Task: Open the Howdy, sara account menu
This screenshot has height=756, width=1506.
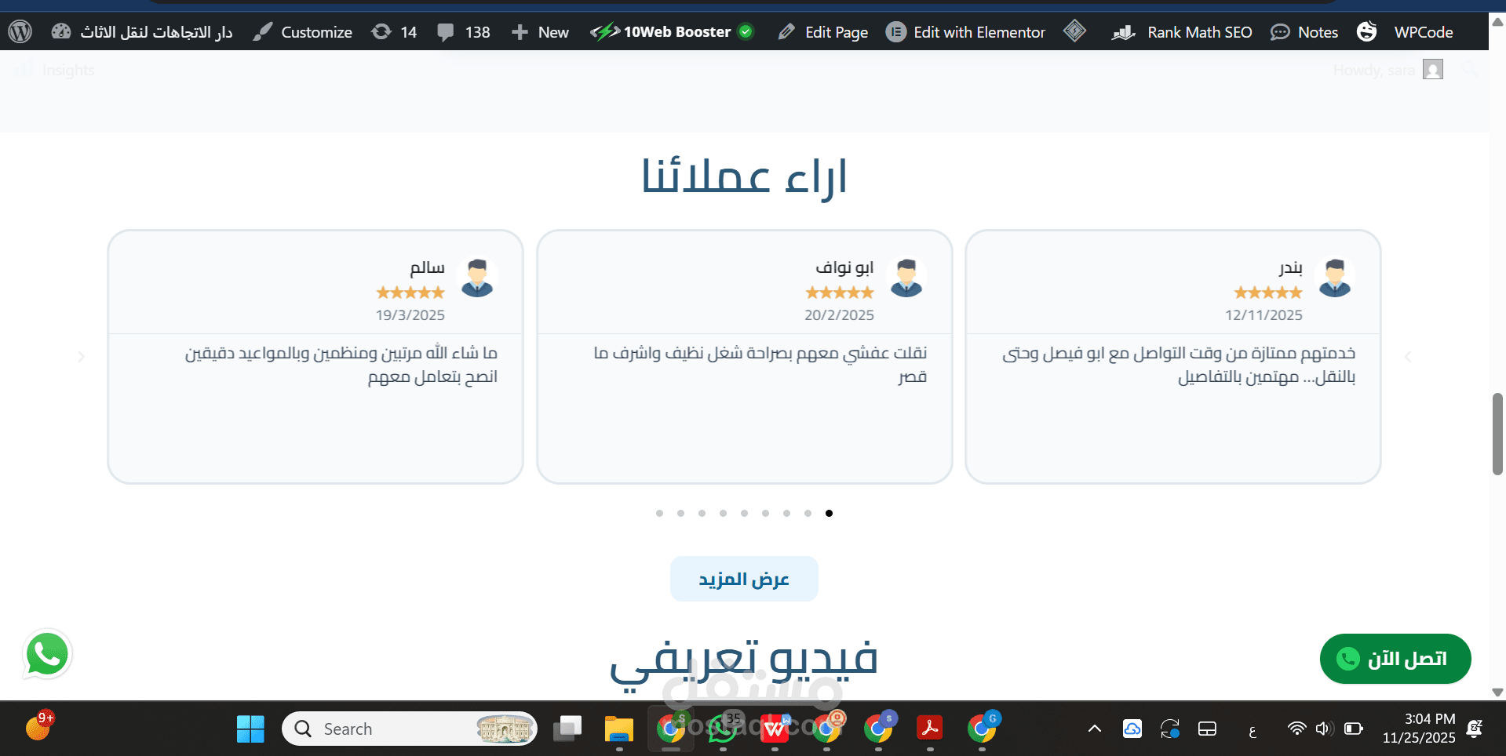Action: pyautogui.click(x=1387, y=70)
